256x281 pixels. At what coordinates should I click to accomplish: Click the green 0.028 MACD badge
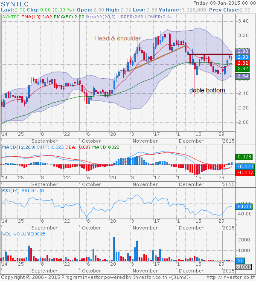pos(244,157)
